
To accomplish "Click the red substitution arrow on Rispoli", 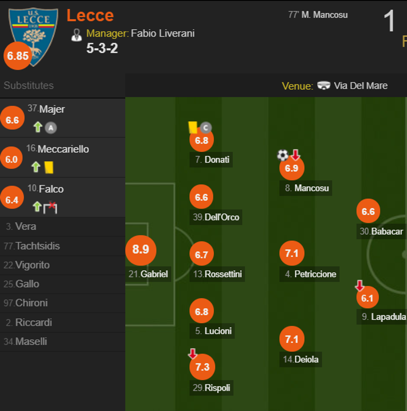I will pyautogui.click(x=192, y=354).
